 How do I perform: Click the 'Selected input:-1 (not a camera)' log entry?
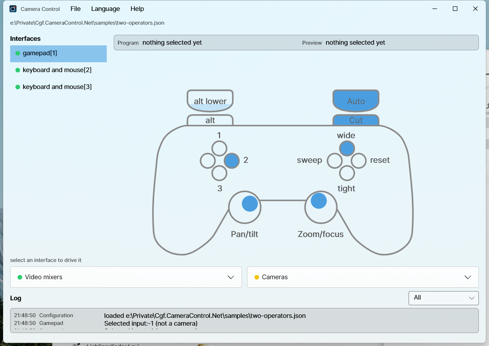tap(151, 323)
